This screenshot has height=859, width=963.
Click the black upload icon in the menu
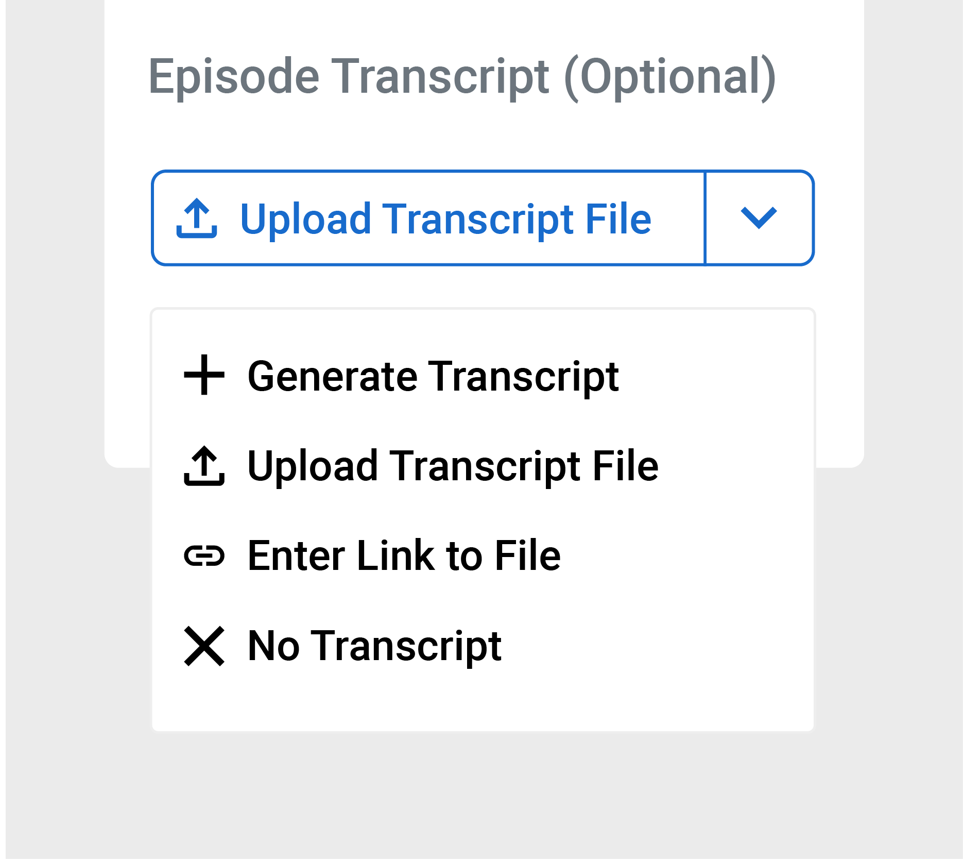[204, 465]
